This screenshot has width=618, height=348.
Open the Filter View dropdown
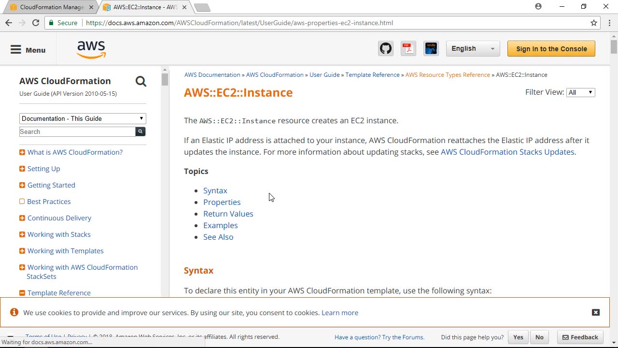coord(580,92)
